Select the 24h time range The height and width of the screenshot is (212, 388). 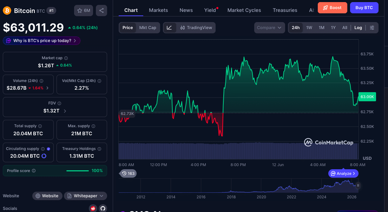point(296,28)
